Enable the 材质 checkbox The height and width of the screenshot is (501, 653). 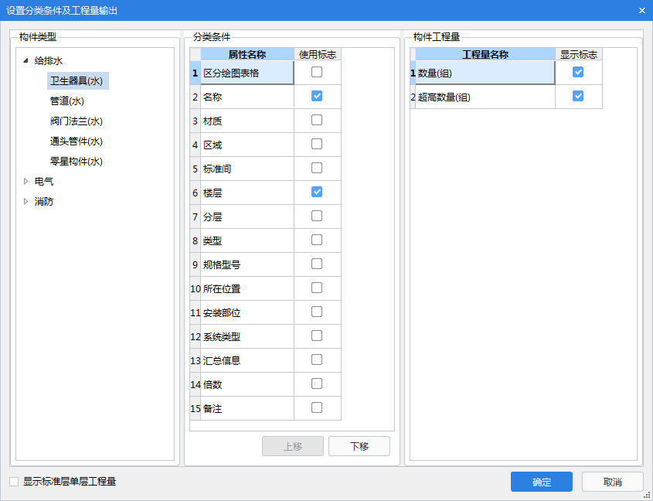(317, 120)
